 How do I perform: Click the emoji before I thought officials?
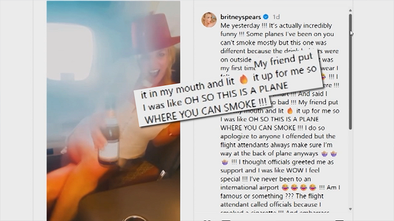(225, 162)
